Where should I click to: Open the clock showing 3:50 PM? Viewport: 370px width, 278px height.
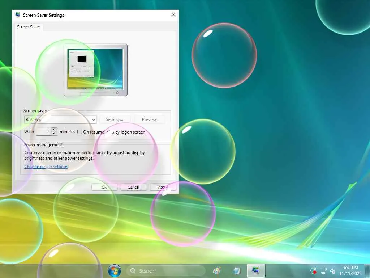coord(350,271)
